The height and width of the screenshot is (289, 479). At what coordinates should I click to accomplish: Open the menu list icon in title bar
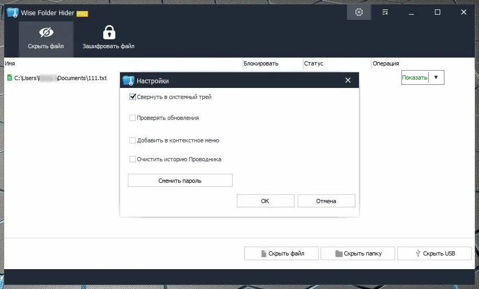pyautogui.click(x=385, y=12)
